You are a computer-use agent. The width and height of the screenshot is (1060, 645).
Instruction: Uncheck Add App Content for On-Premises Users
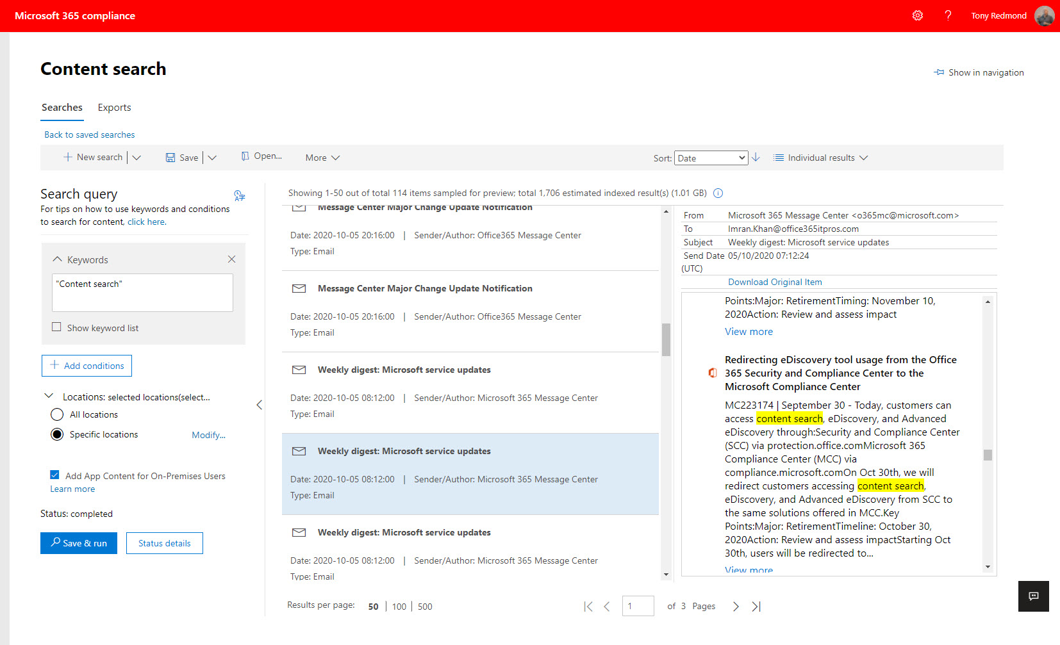tap(54, 475)
